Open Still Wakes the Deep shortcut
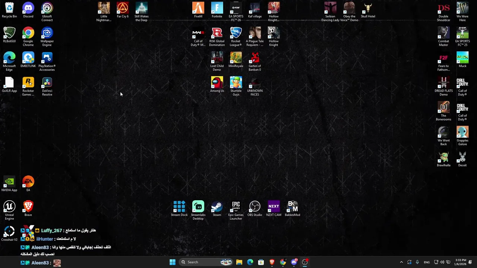 click(x=142, y=12)
